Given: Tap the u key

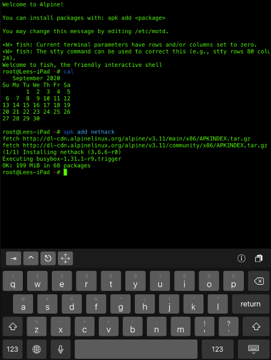Looking at the screenshot, I should 160,281.
